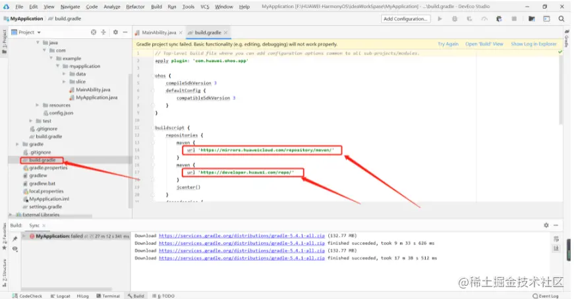The height and width of the screenshot is (299, 574).
Task: Open the HiLog tool window
Action: pyautogui.click(x=83, y=296)
